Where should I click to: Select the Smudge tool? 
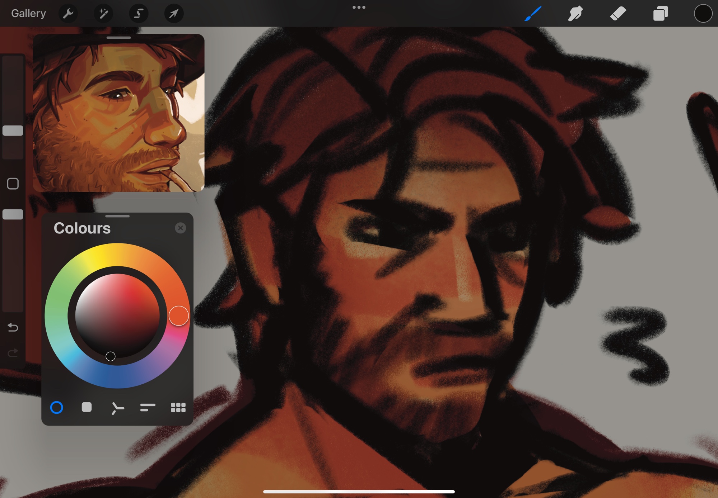(x=575, y=14)
